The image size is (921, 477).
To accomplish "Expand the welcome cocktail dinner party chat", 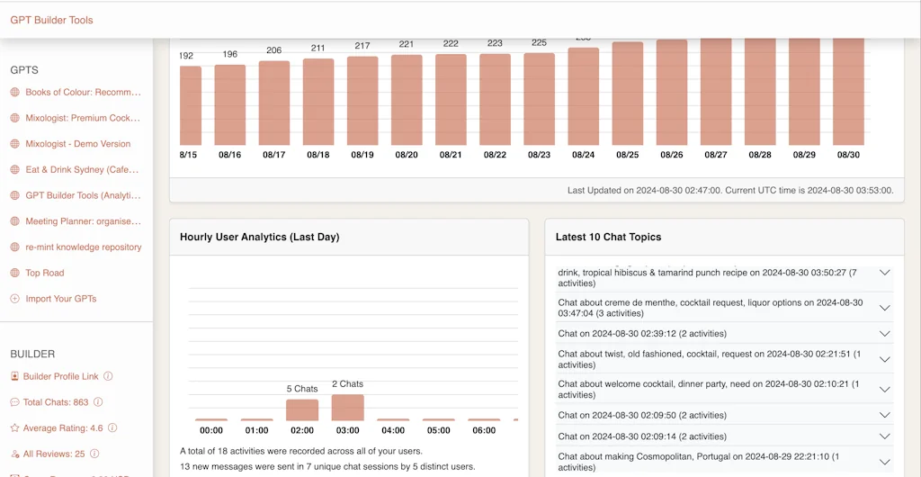I will pos(884,390).
